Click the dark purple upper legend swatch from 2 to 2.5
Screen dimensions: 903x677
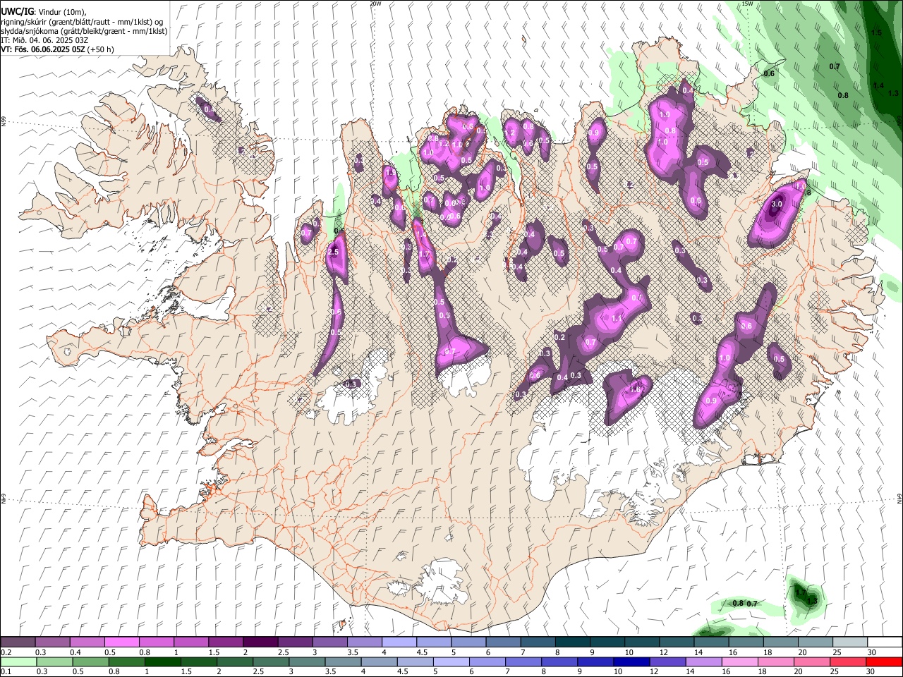(260, 642)
